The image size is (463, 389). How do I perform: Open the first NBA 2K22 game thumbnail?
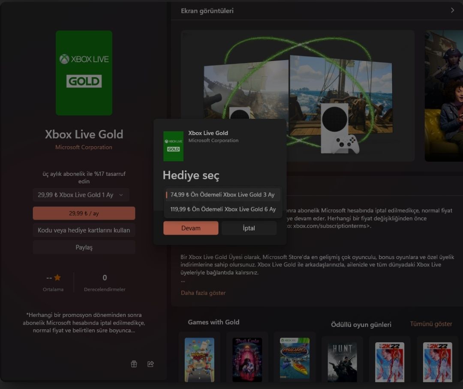(389, 362)
